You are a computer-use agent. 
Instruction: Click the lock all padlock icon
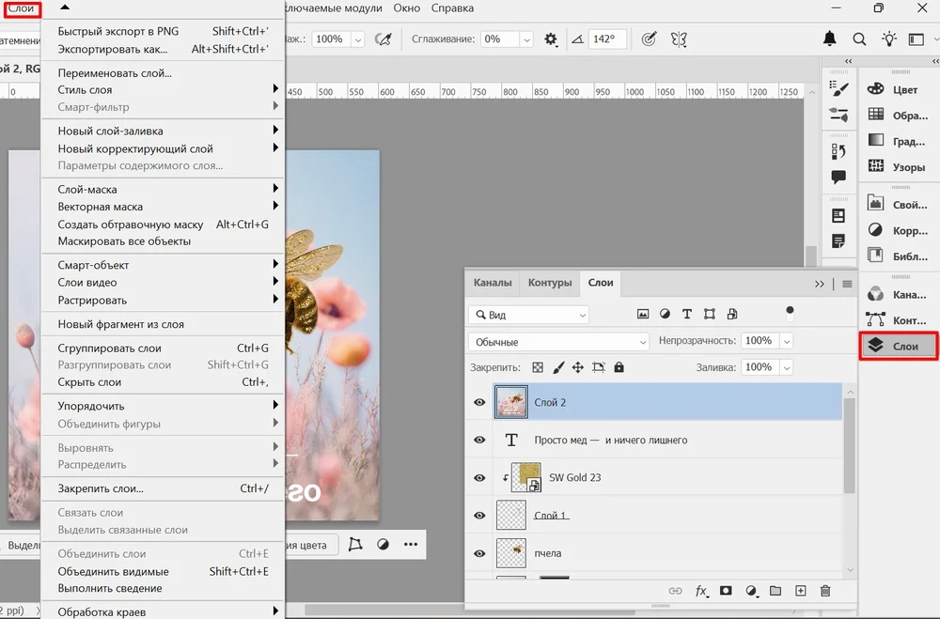pyautogui.click(x=619, y=367)
